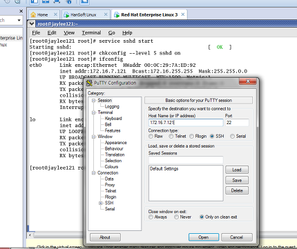Click the HanSoft Linux tab VM icon
The width and height of the screenshot is (297, 249).
(x=66, y=14)
